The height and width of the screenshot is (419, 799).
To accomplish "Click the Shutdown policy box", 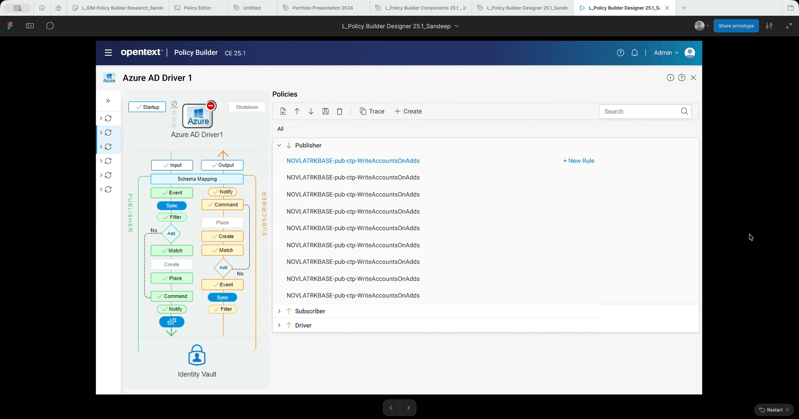I will point(247,107).
